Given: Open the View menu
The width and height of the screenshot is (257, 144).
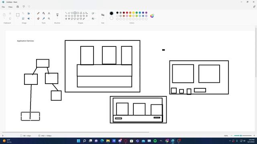Looking at the screenshot, I should point(10,7).
